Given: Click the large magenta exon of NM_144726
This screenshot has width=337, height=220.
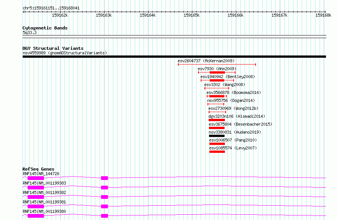Looking at the screenshot, I should coord(36,178).
